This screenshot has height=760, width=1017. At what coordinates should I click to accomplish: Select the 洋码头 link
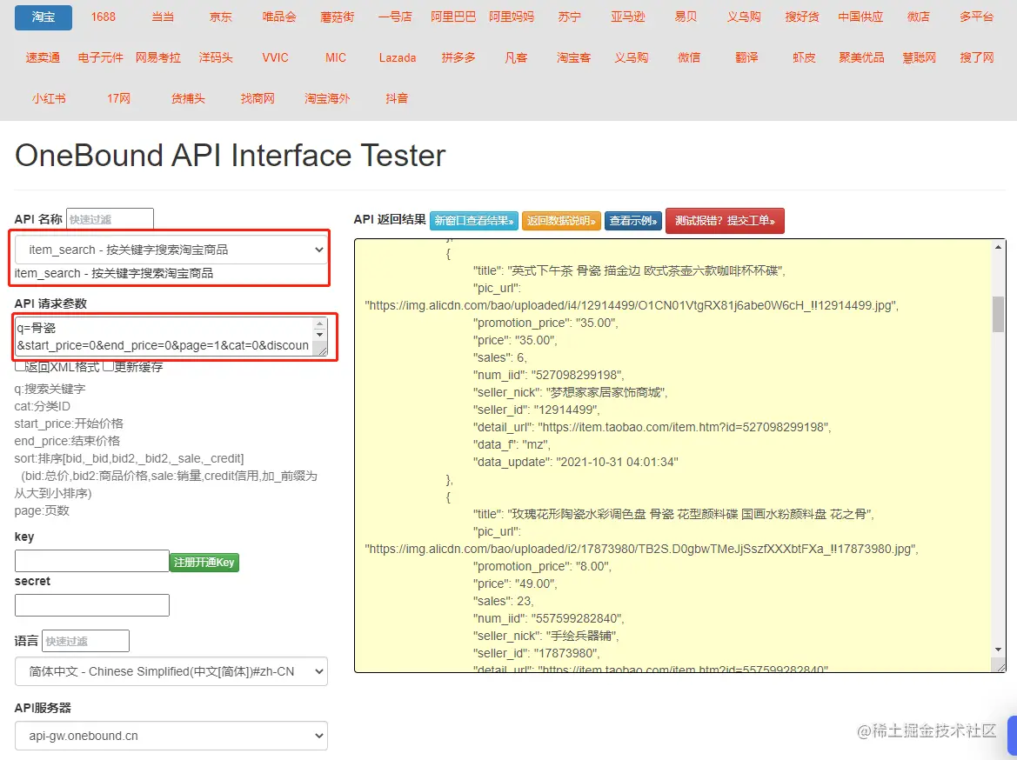(216, 57)
